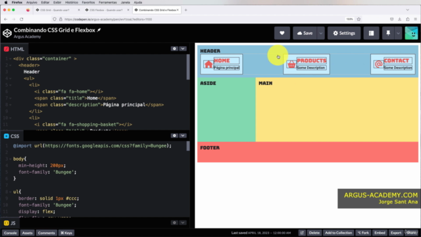421x237 pixels.
Task: Open CSS editor dropdown chevron
Action: coord(183,136)
